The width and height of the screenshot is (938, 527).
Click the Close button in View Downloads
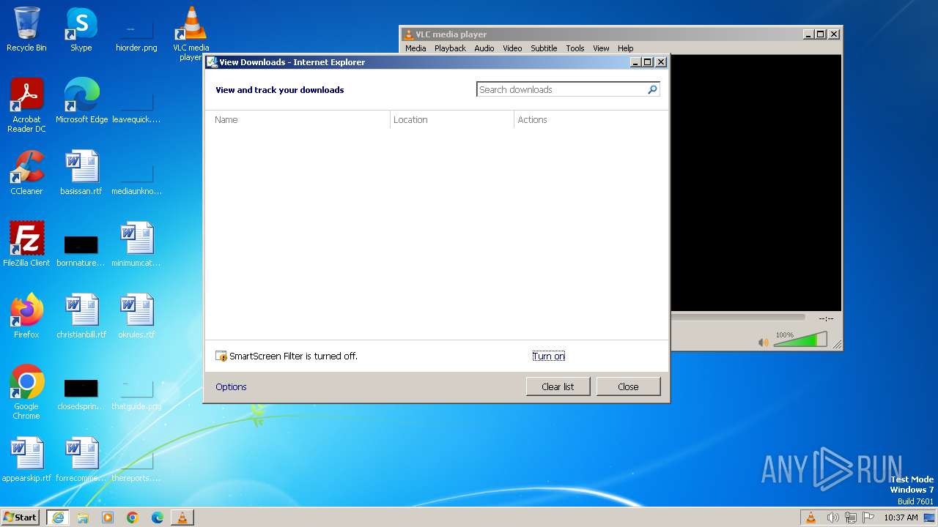point(628,386)
